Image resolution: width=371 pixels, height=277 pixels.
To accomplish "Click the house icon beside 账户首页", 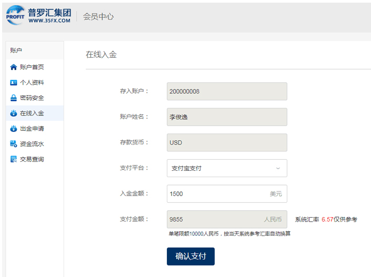I will coord(14,67).
